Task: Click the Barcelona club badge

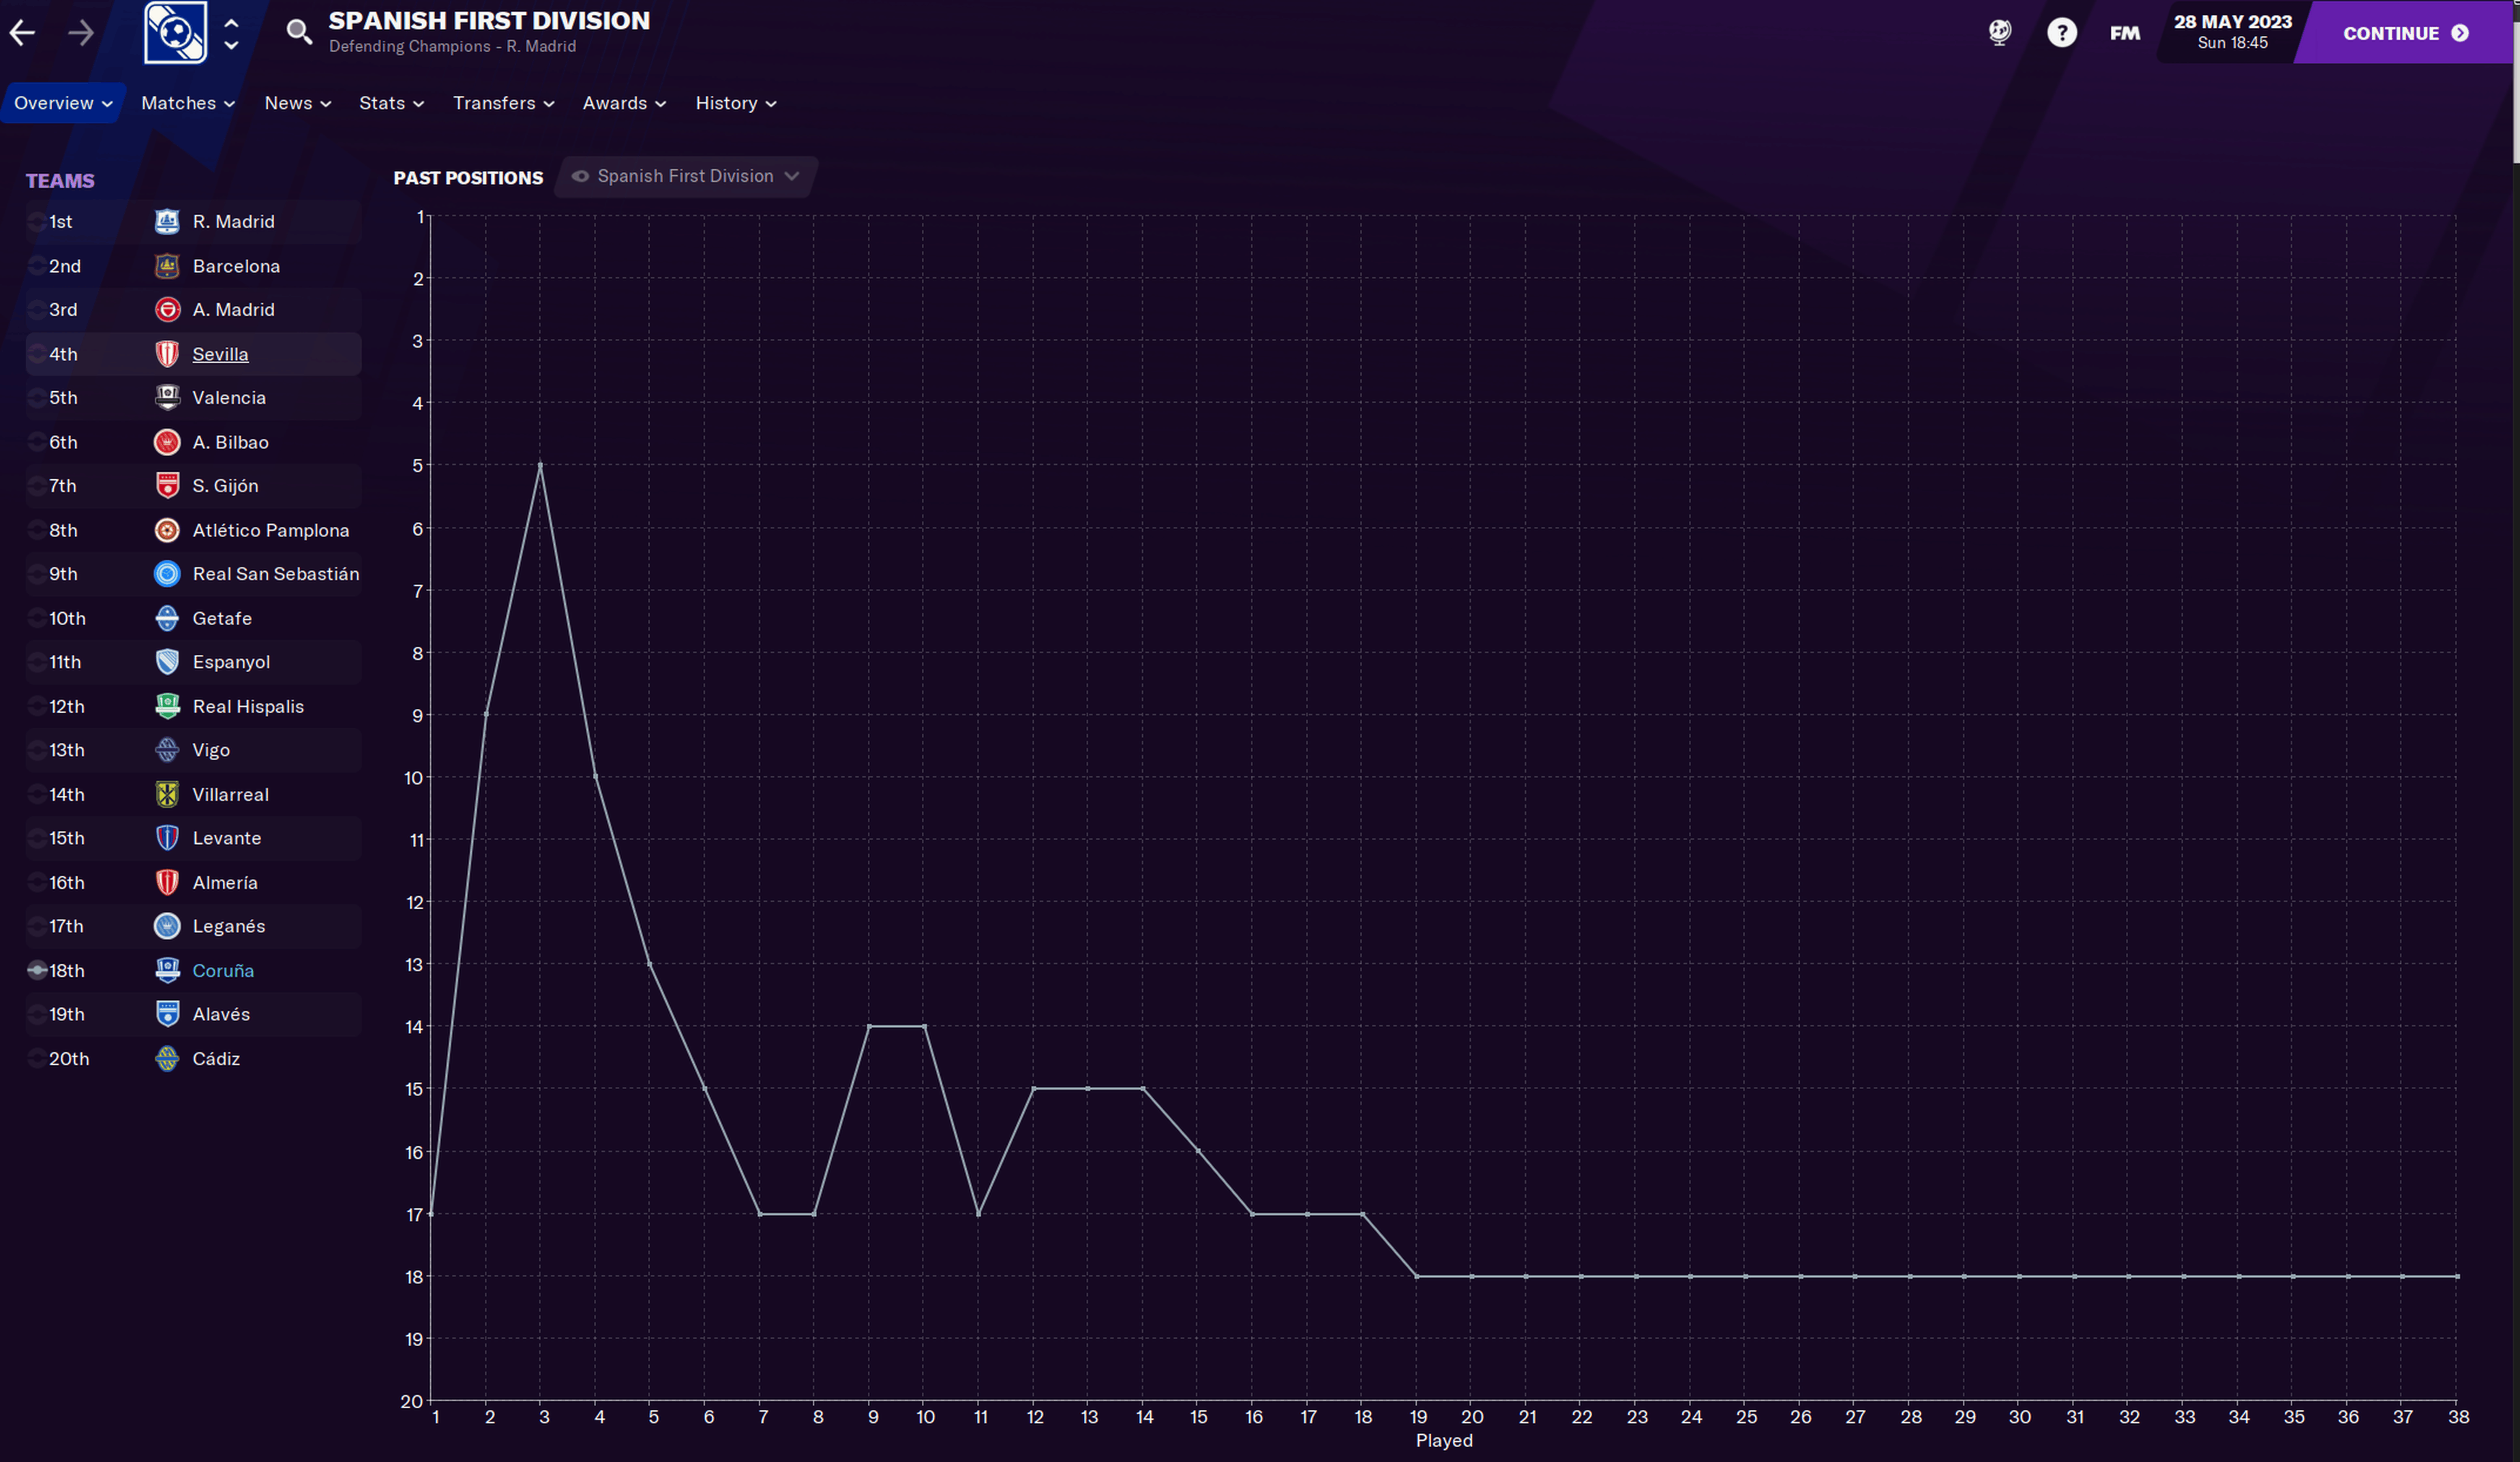Action: click(167, 266)
